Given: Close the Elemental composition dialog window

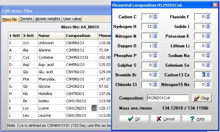Looking at the screenshot, I should [215, 5].
